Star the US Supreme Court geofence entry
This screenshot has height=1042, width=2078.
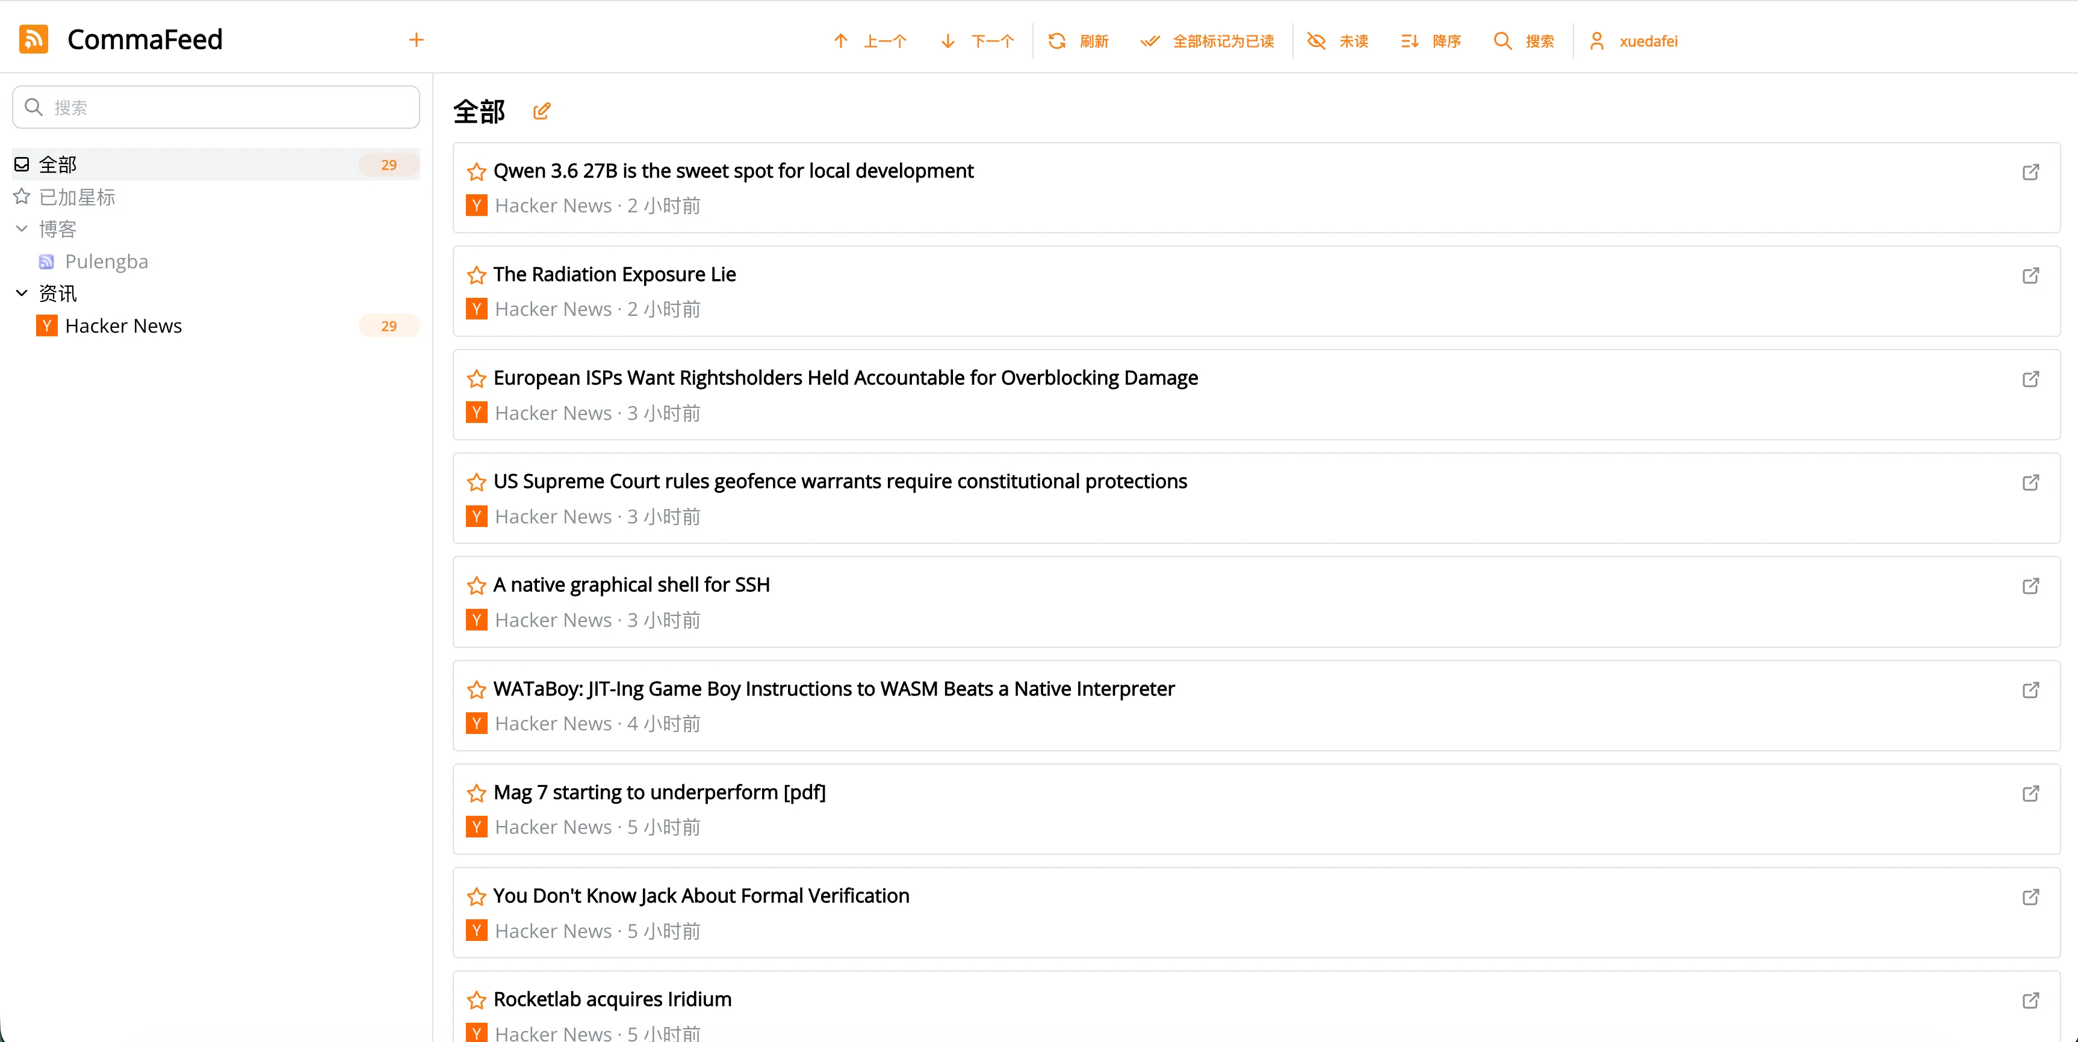click(x=477, y=482)
